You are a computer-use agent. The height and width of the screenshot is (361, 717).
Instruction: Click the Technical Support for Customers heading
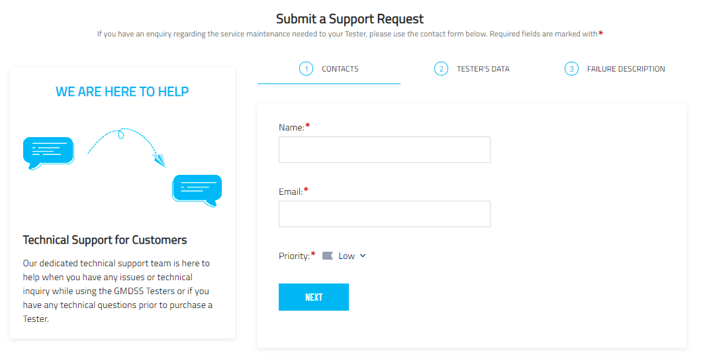(105, 240)
